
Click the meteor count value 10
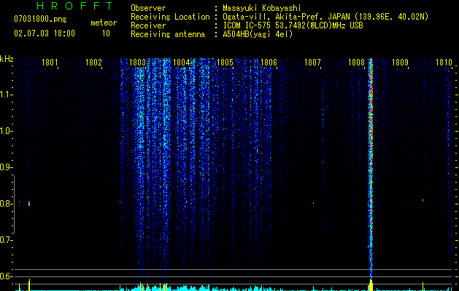click(x=106, y=33)
